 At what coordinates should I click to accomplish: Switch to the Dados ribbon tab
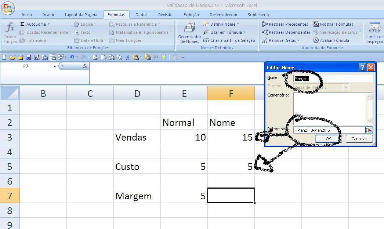coord(141,15)
